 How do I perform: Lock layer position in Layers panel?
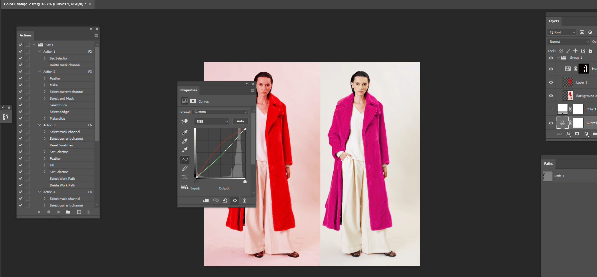[x=575, y=51]
